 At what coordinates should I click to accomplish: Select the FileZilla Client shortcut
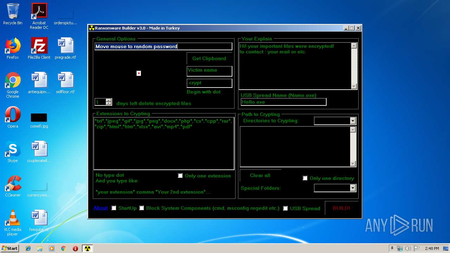pos(39,48)
